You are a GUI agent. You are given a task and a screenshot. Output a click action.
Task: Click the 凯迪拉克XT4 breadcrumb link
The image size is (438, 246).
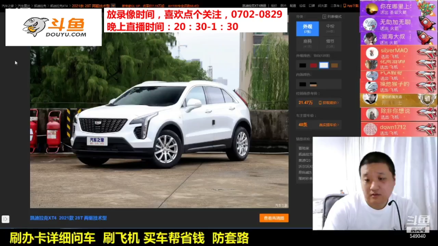pos(59,6)
